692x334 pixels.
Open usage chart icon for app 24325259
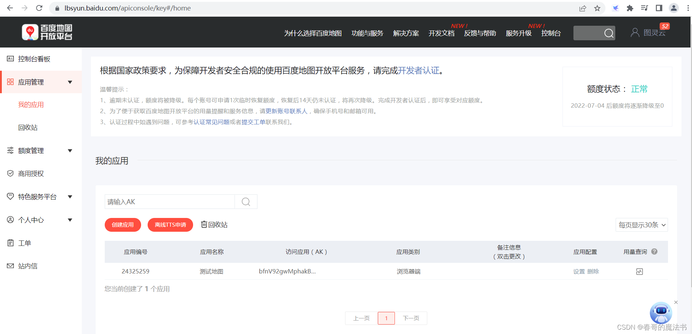pyautogui.click(x=640, y=272)
